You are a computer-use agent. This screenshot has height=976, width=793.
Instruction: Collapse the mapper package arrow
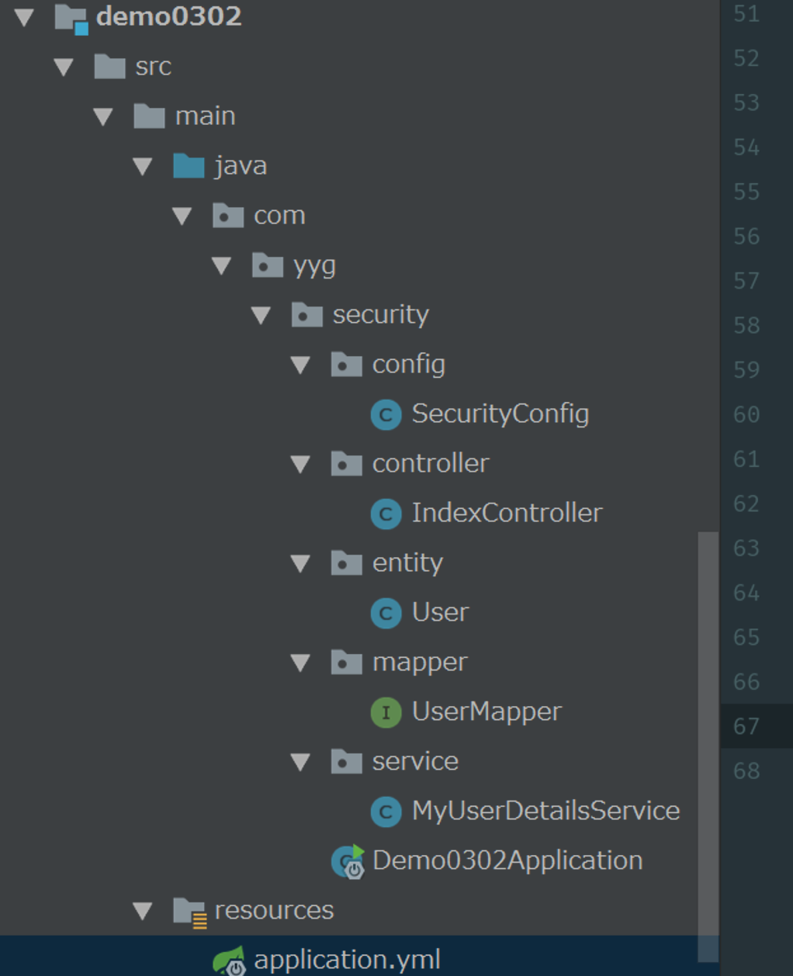(x=300, y=663)
